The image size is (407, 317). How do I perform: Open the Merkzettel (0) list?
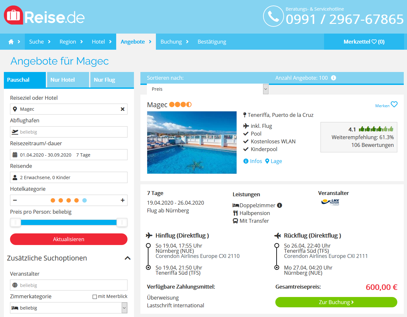click(x=364, y=42)
